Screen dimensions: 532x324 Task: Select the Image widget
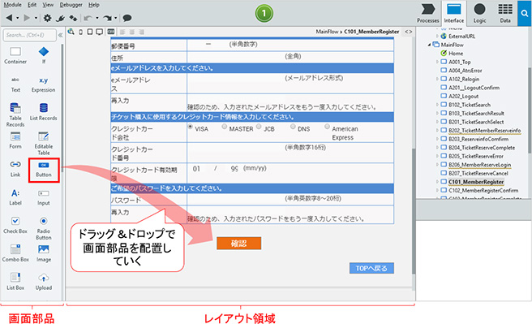(44, 253)
